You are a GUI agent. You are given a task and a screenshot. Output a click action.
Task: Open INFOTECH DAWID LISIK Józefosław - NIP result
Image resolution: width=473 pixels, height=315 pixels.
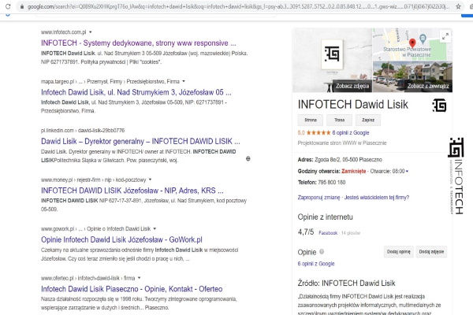[x=132, y=191]
